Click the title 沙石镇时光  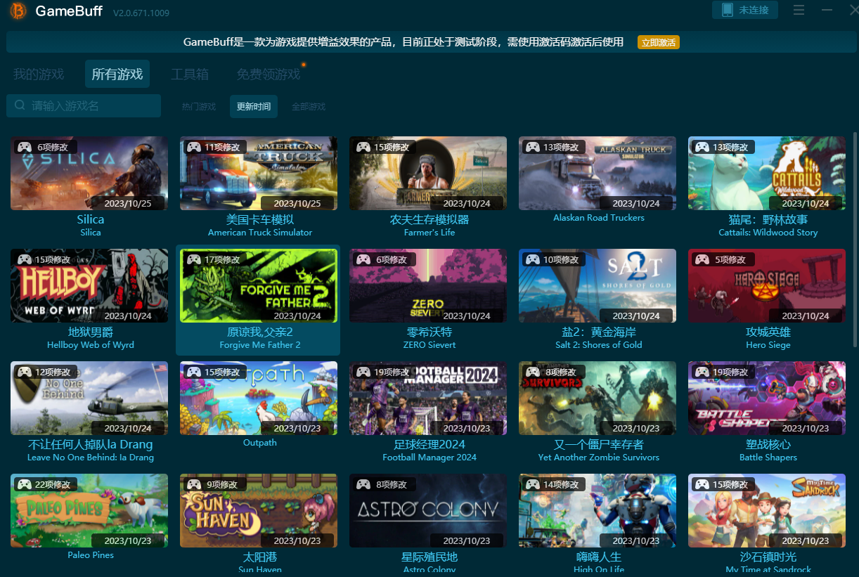click(768, 557)
